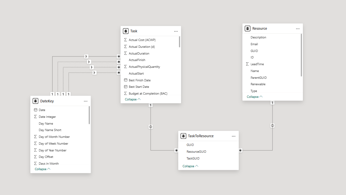The image size is (346, 195).
Task: Collapse the Resource table
Action: (x=255, y=97)
